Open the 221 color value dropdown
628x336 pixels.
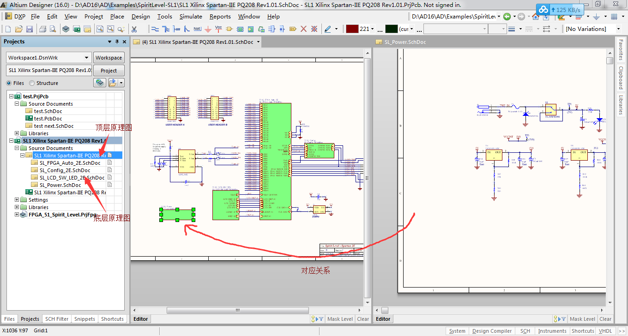373,29
